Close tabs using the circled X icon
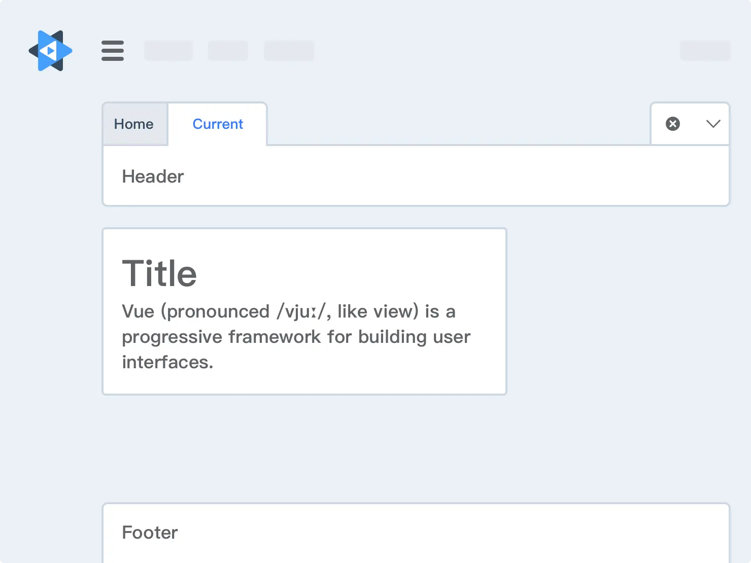This screenshot has height=563, width=751. tap(673, 124)
